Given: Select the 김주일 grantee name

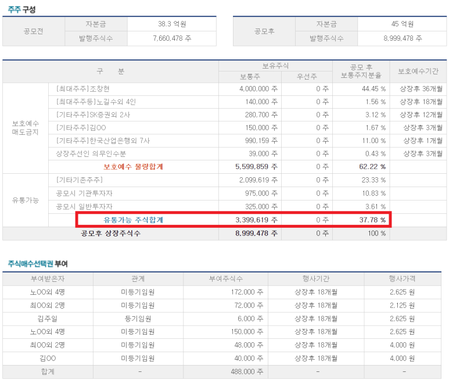Looking at the screenshot, I should click(48, 318).
